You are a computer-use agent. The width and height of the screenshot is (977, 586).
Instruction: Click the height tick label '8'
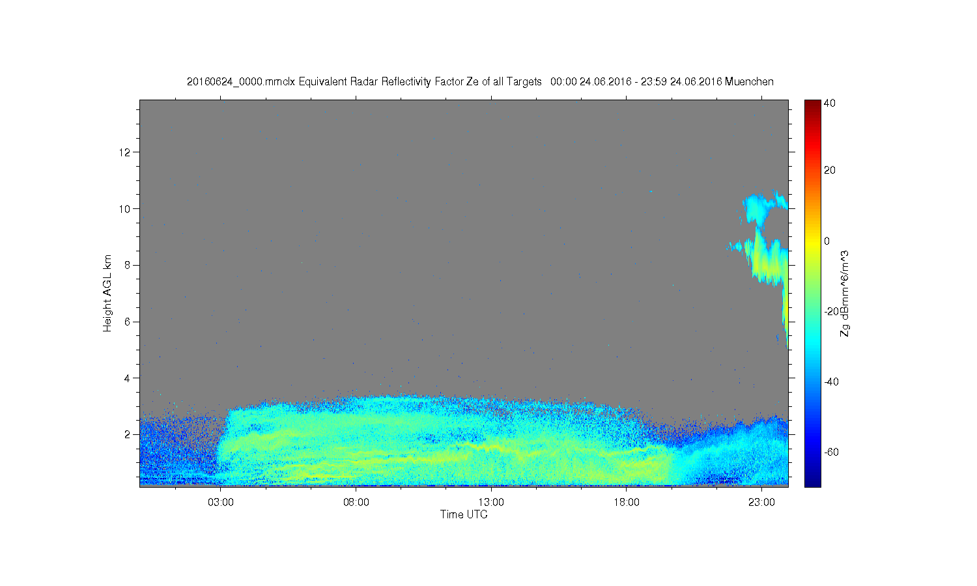(128, 265)
